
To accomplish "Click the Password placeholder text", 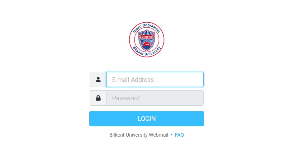I will click(126, 98).
